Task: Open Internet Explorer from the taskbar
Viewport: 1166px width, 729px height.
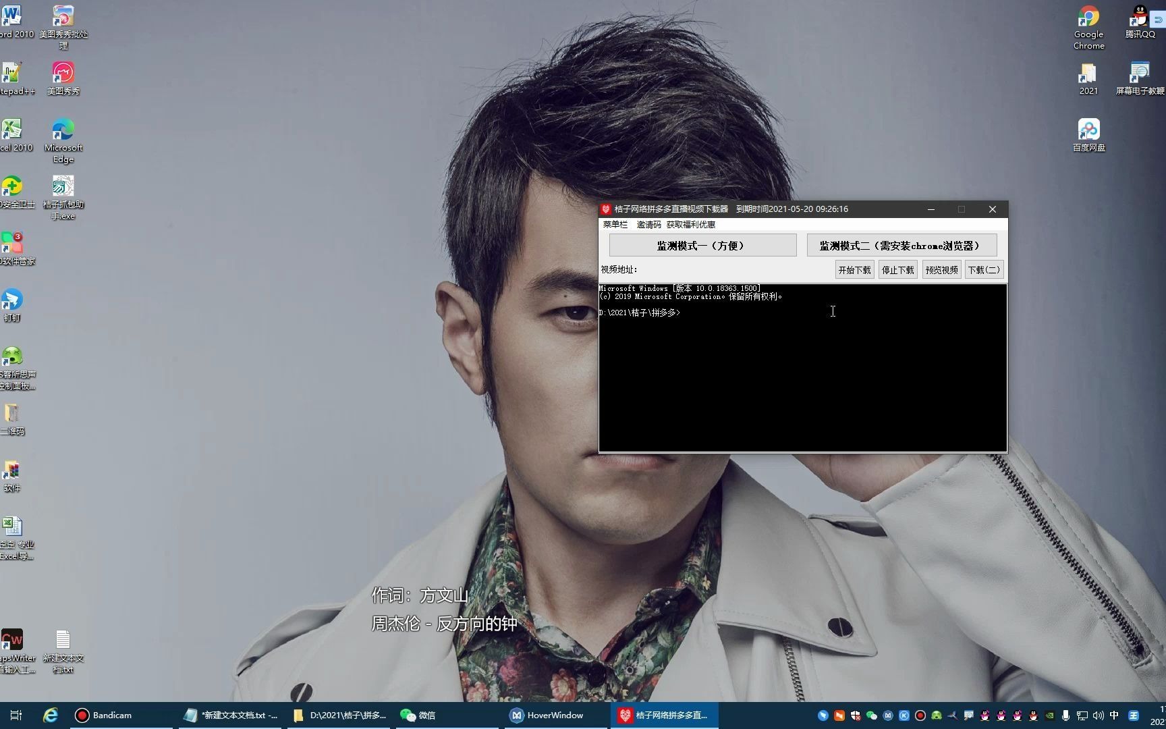Action: 50,715
